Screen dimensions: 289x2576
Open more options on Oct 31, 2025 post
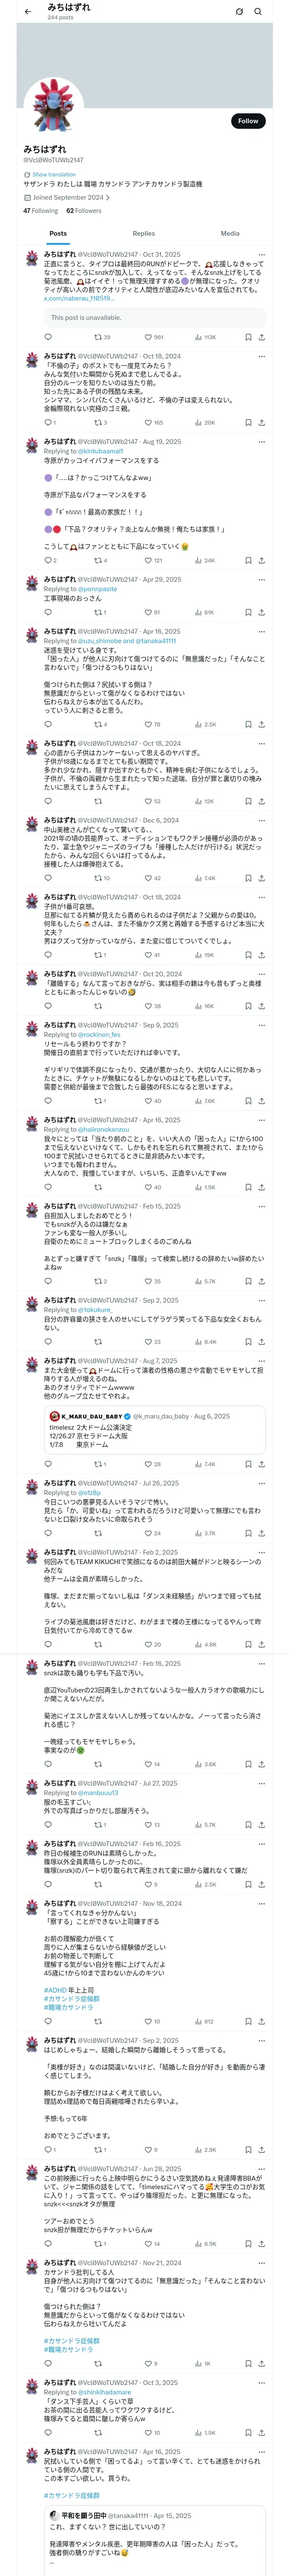261,255
